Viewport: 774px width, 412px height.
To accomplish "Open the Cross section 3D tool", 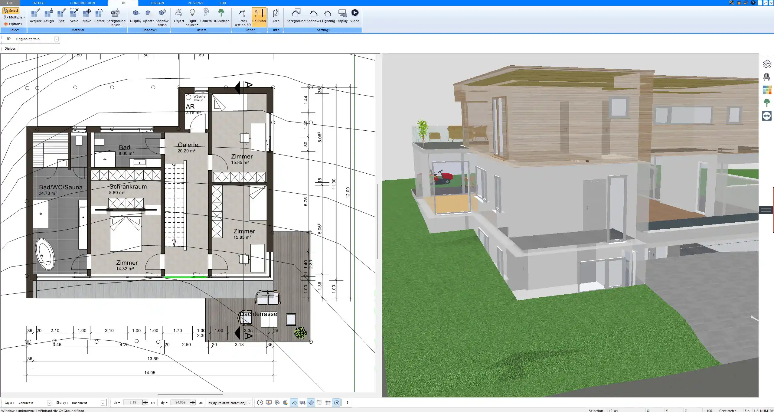I will pyautogui.click(x=242, y=18).
